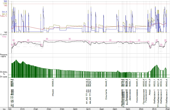Click the blue 500 current scale value
170x110 pixels.
click(x=5, y=1)
